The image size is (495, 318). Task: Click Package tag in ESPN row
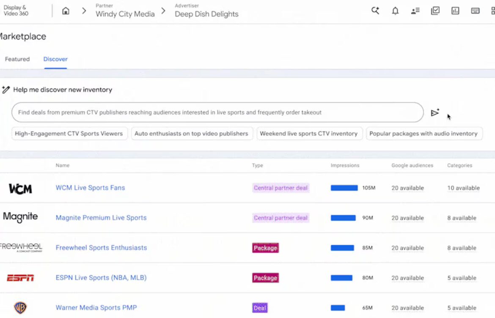(x=266, y=278)
